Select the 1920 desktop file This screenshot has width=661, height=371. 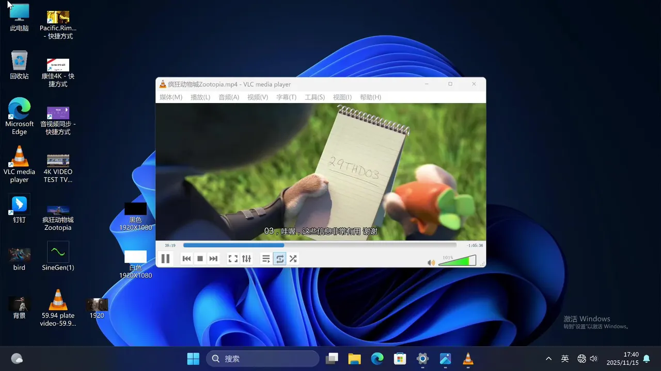coord(97,308)
